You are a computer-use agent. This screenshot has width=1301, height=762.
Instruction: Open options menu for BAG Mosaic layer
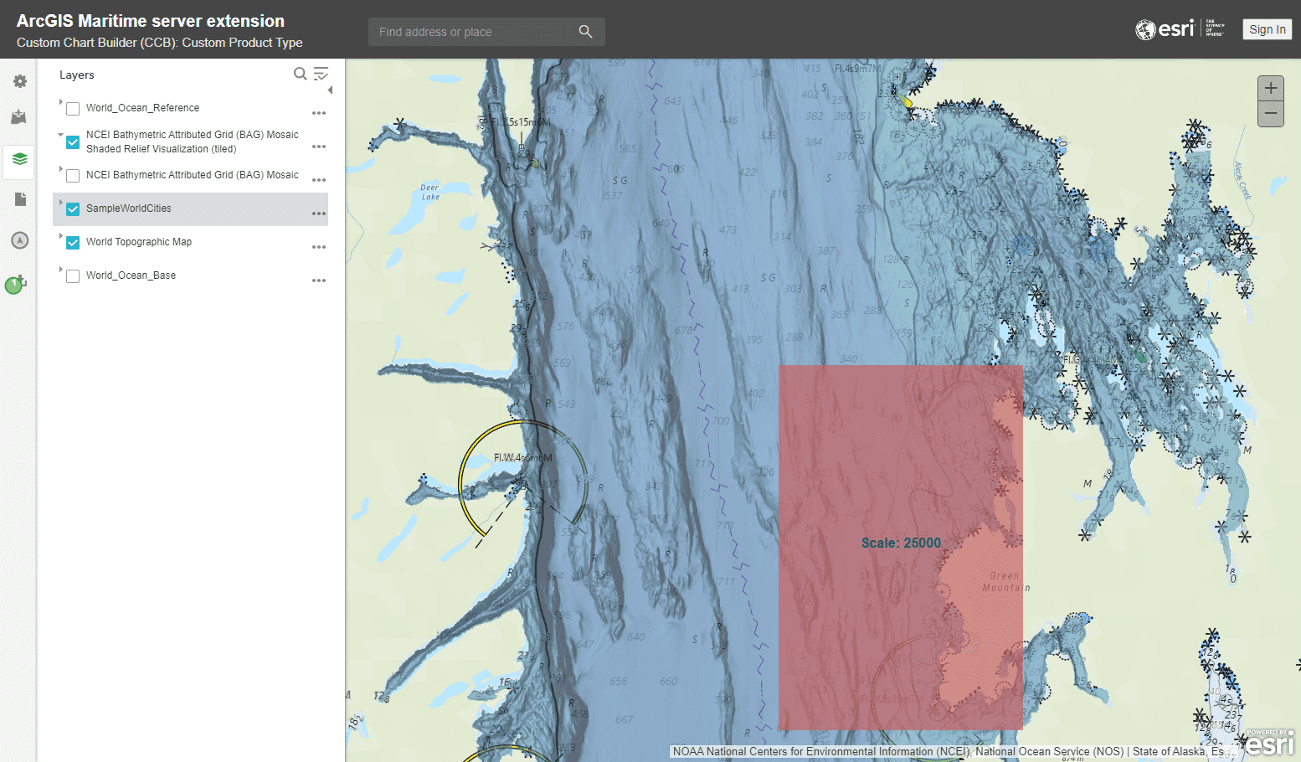[319, 180]
